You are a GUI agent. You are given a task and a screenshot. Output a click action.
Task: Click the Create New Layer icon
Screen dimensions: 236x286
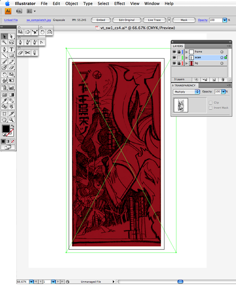coord(214,79)
